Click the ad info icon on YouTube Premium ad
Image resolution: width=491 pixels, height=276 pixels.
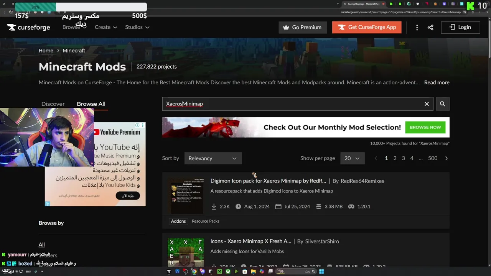click(137, 125)
